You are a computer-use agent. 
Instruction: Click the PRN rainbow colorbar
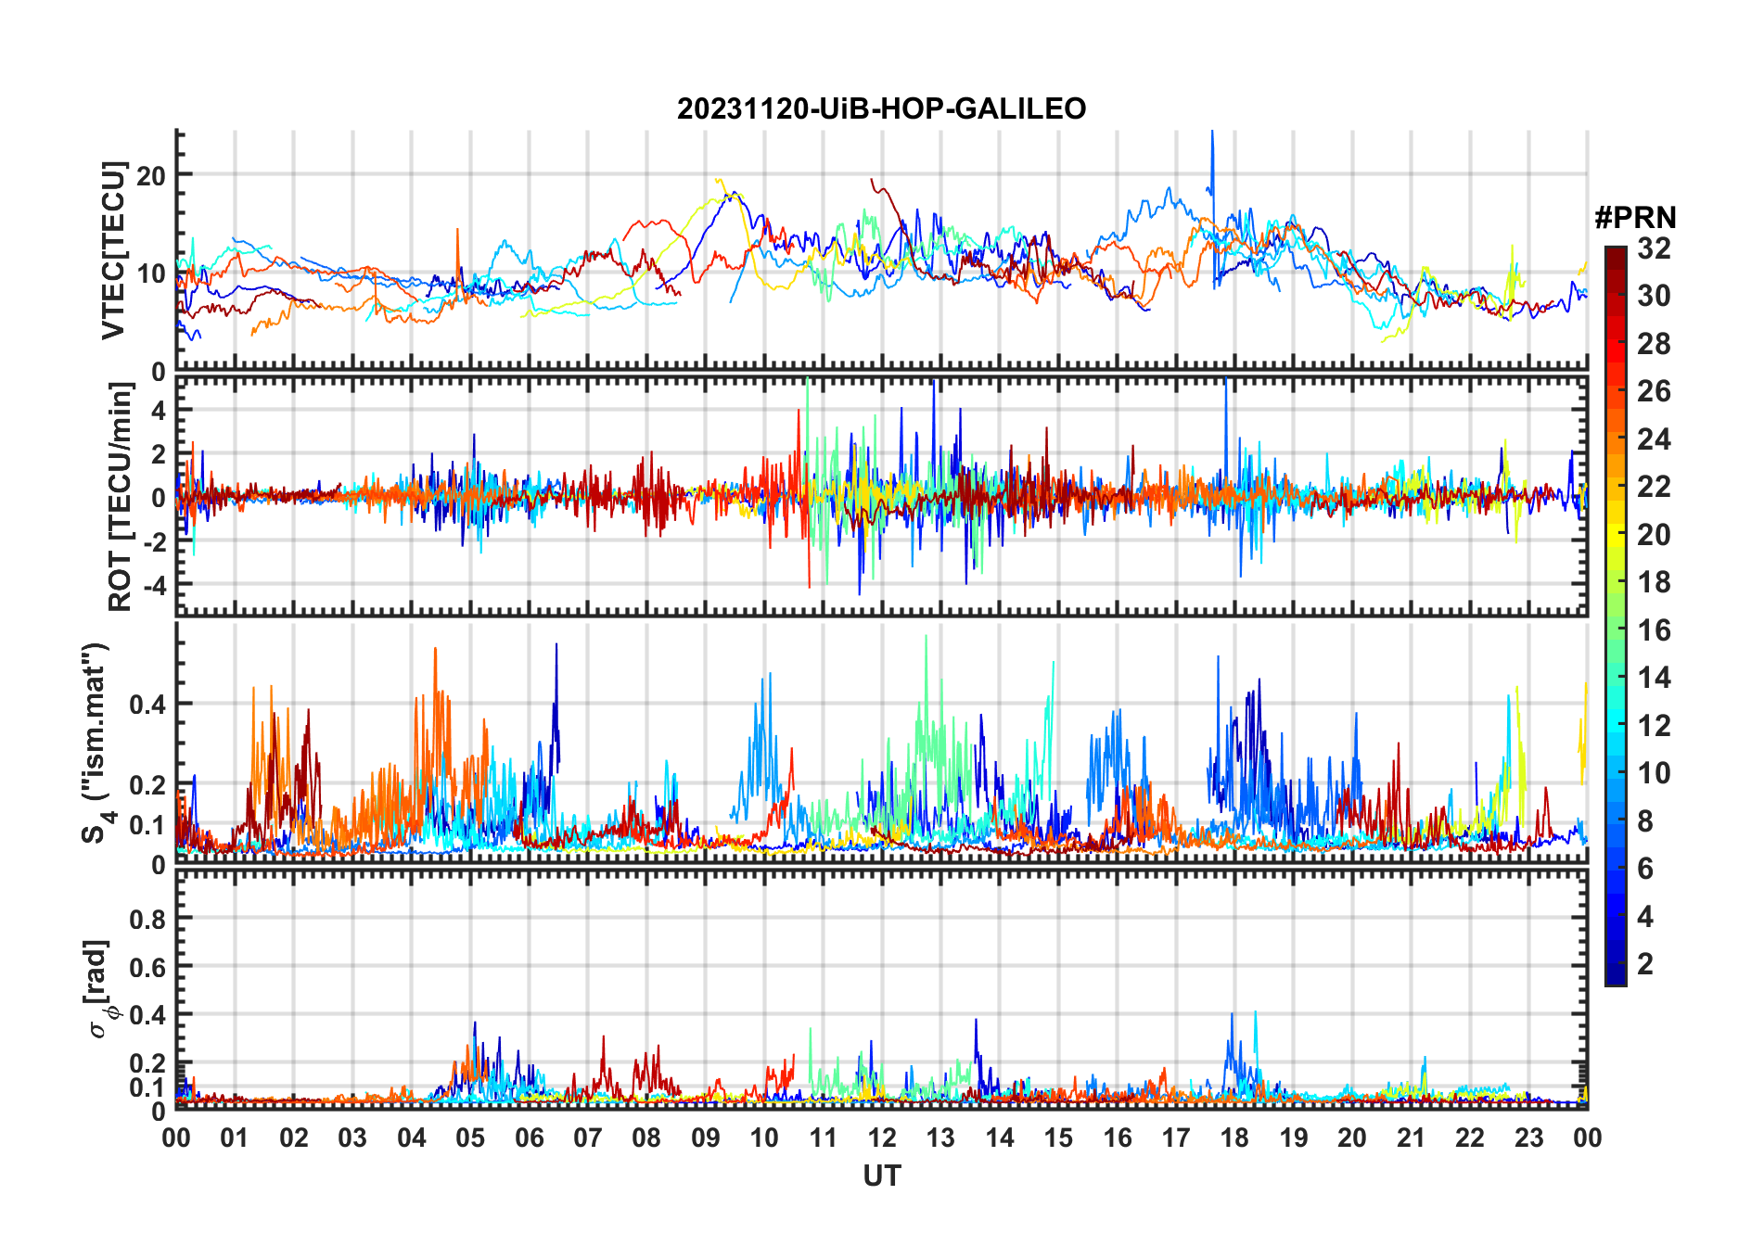pos(1616,616)
